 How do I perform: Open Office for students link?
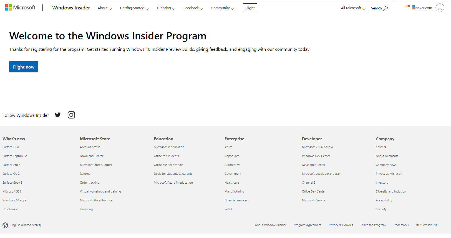click(166, 156)
